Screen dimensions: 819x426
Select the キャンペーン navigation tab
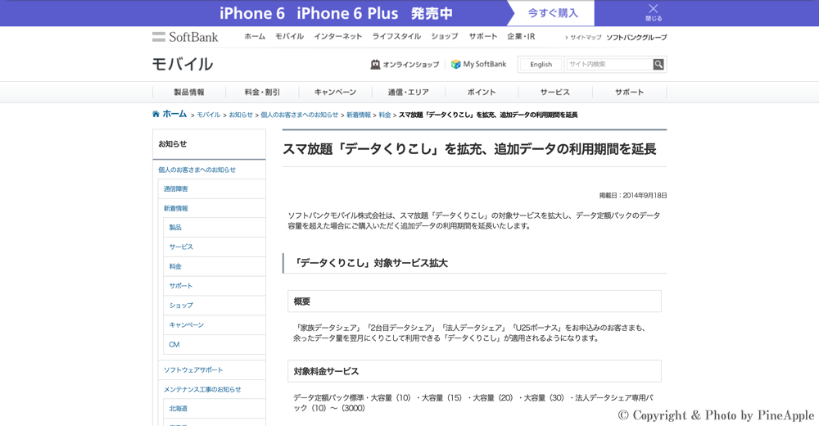[x=335, y=93]
